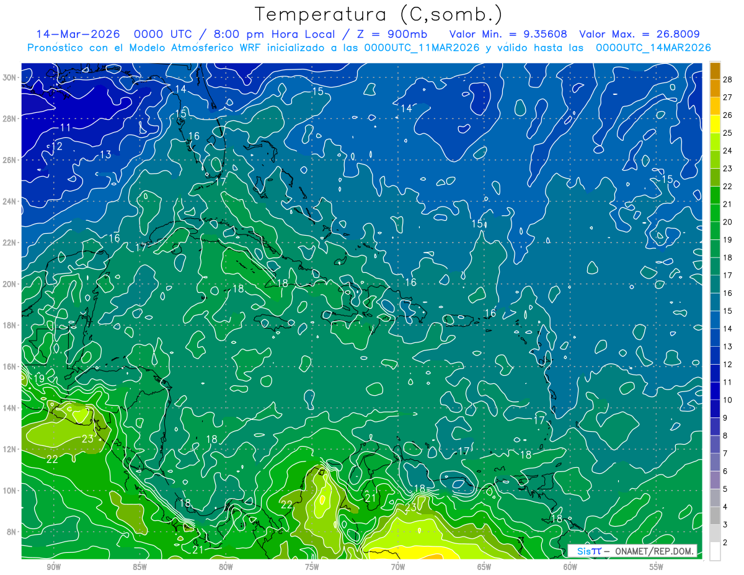Select the "Valor Min. = 9.35608" value
The height and width of the screenshot is (575, 744).
[x=508, y=34]
